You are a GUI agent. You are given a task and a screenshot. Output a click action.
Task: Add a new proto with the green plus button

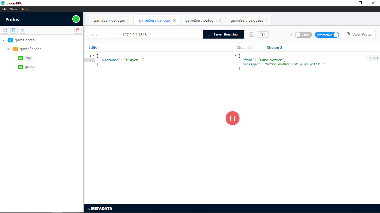coord(76,19)
